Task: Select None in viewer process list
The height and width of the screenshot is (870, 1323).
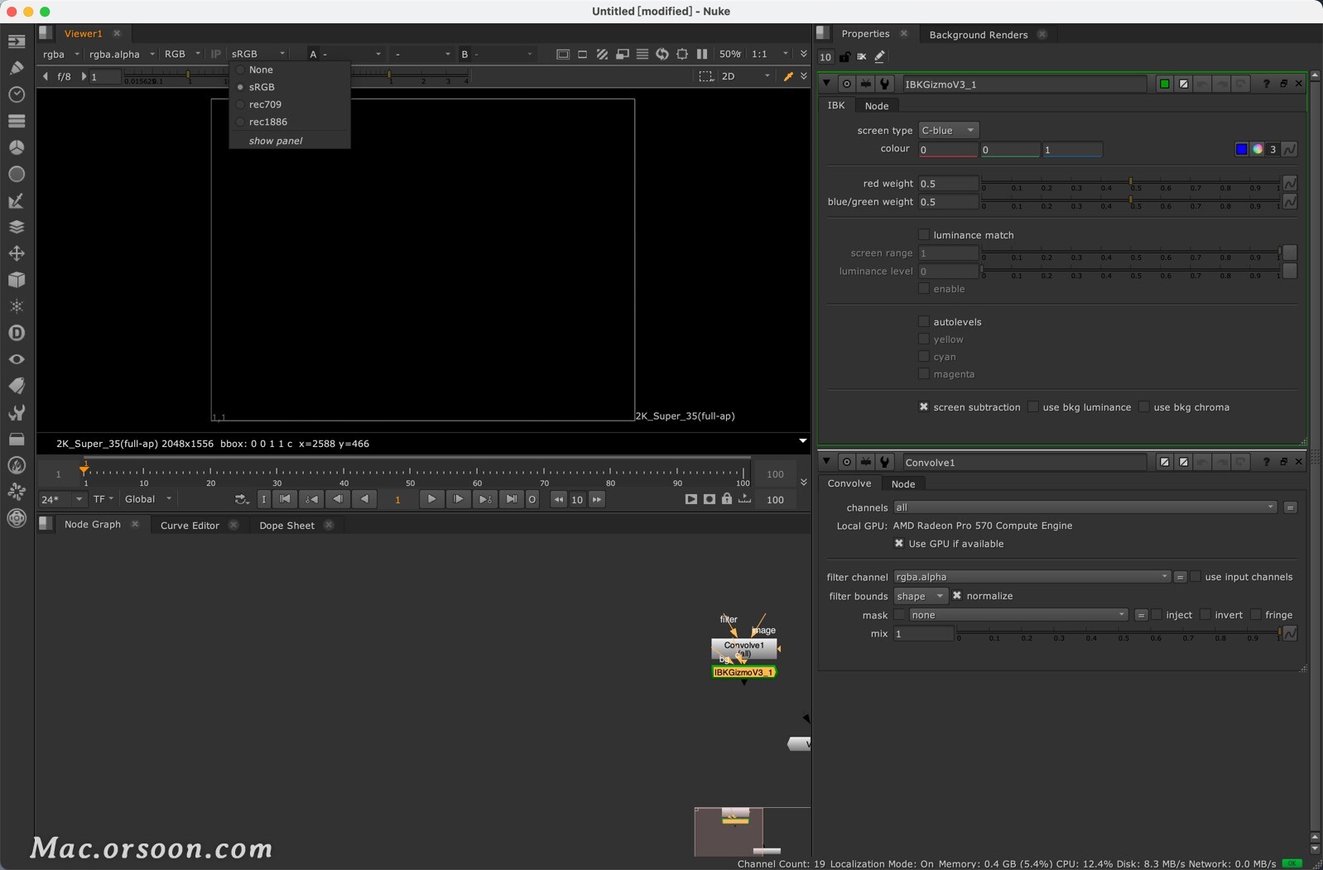Action: click(x=261, y=70)
